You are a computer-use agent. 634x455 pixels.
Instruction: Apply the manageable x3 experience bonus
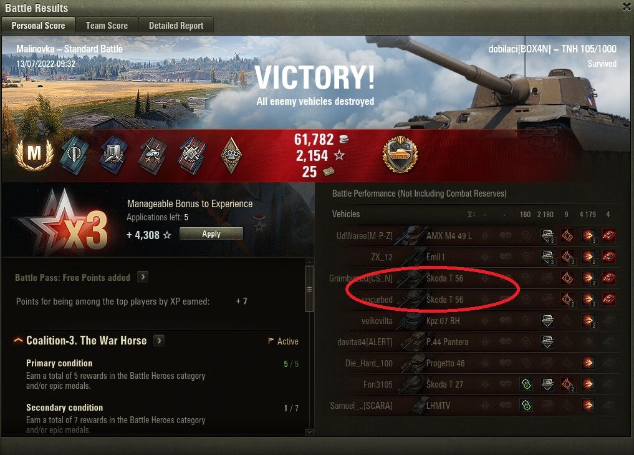tap(211, 233)
